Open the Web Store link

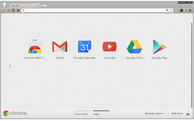coord(177,113)
